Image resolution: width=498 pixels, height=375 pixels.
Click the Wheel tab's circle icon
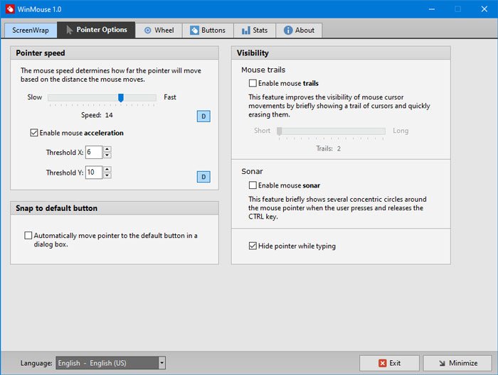point(148,31)
